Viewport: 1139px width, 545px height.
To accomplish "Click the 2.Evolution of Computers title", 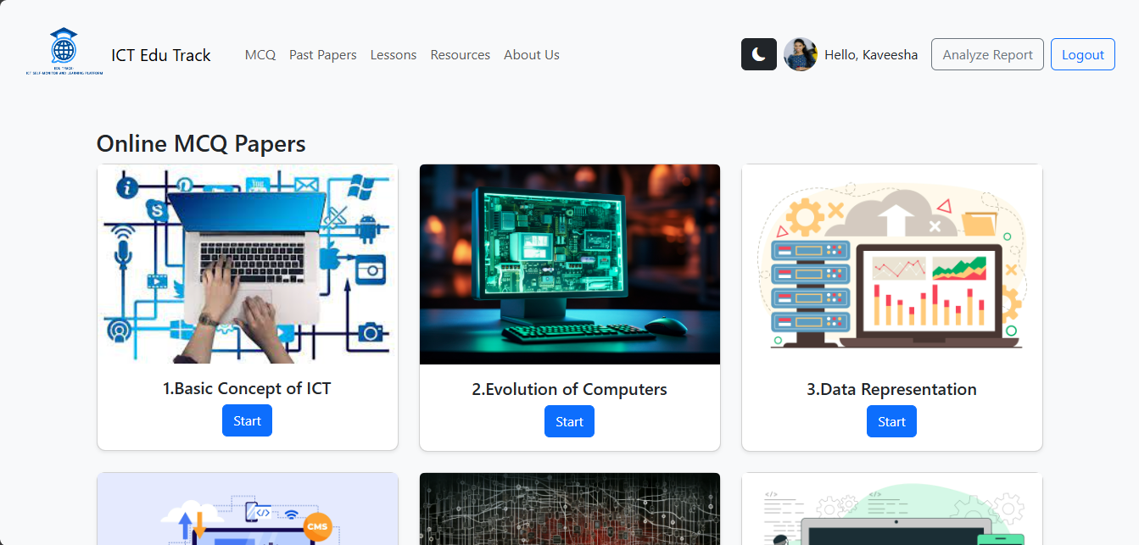I will [x=570, y=389].
